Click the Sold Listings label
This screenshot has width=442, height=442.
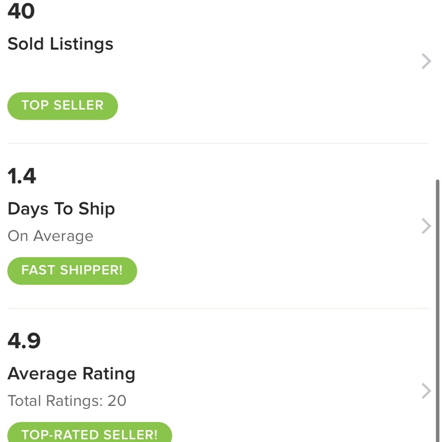coord(61,44)
